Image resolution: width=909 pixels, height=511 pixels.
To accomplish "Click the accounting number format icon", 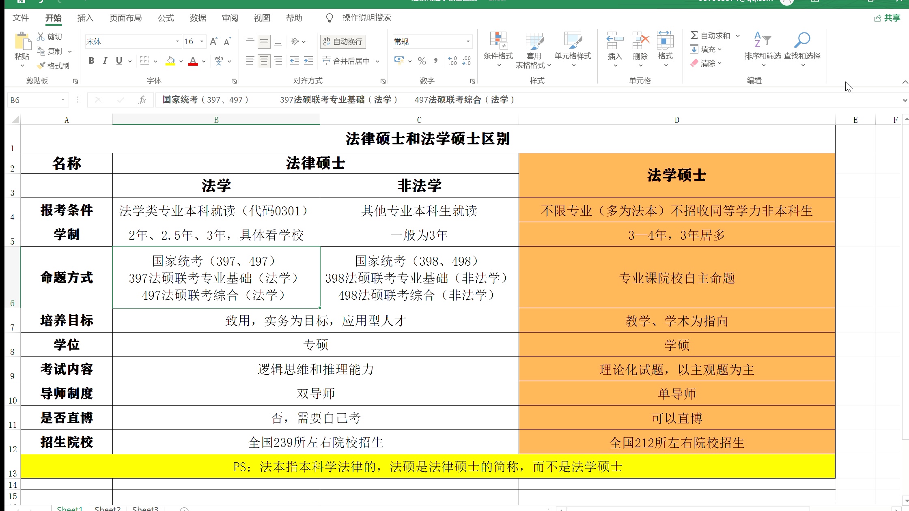I will pyautogui.click(x=399, y=61).
